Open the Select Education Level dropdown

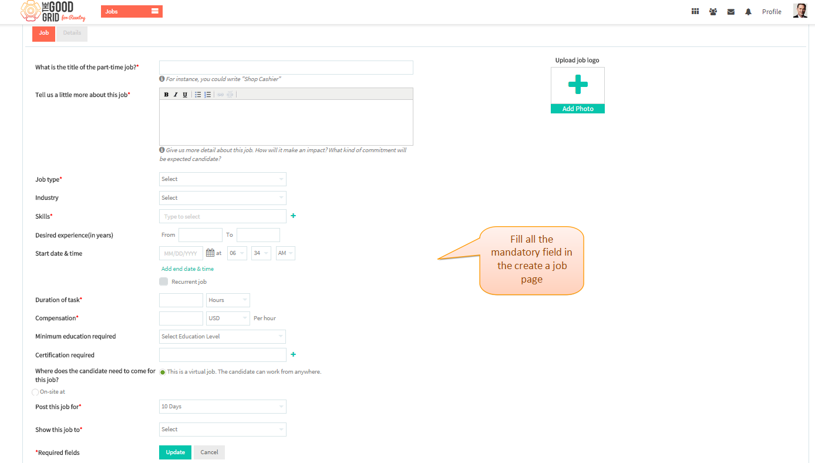click(x=223, y=337)
